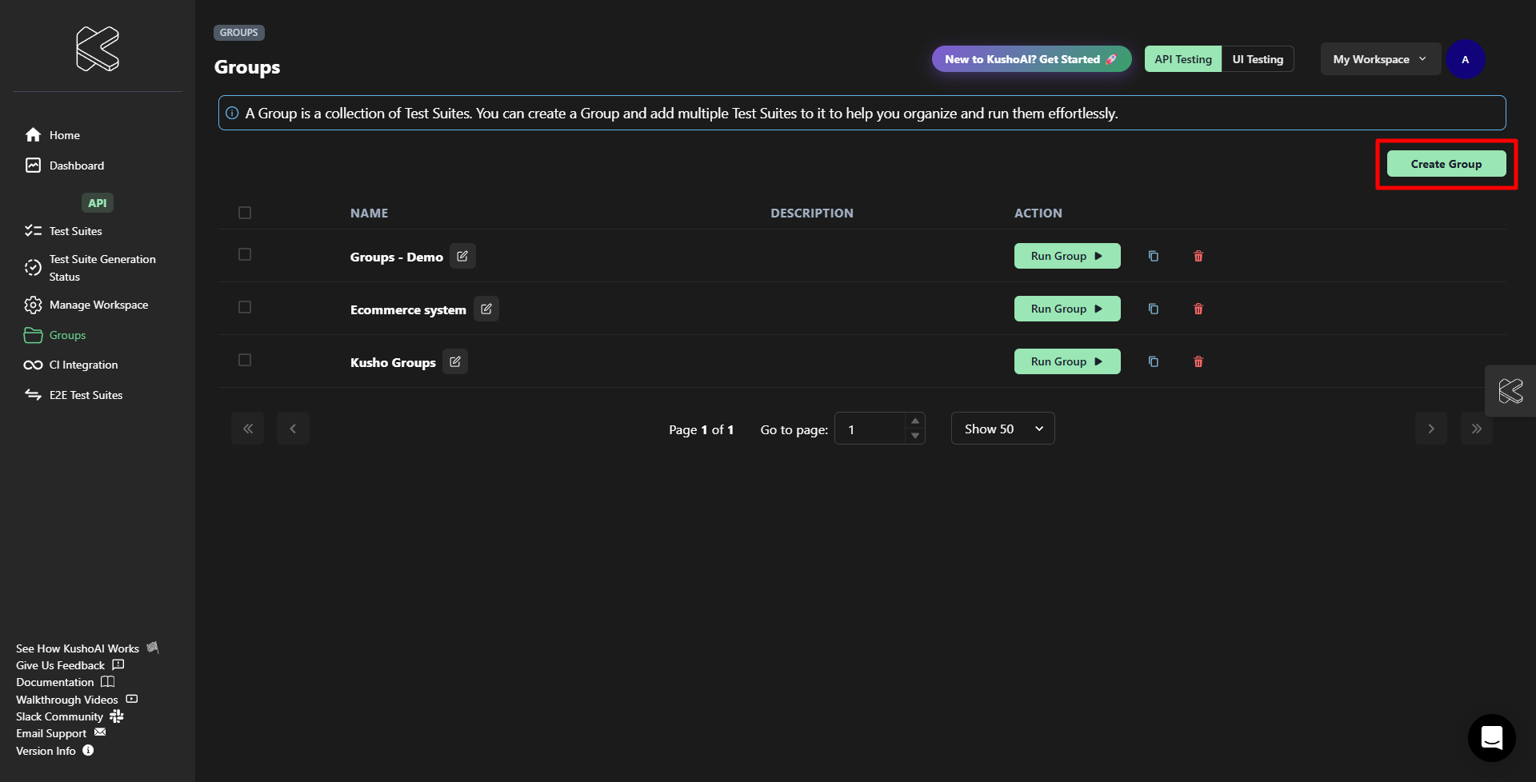Click the floating KushoAI logo widget
1536x782 pixels.
[x=1510, y=391]
